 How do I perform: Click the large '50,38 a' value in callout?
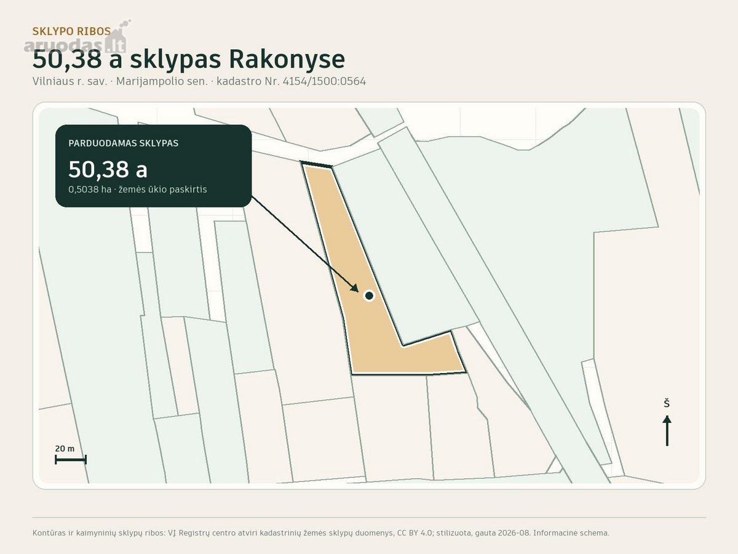[108, 169]
